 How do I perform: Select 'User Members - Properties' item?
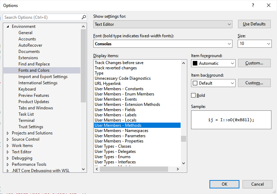137,141
